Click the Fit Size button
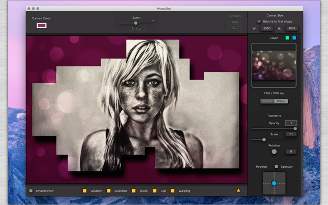Image resolution: width=328 pixels, height=205 pixels. coord(136,29)
